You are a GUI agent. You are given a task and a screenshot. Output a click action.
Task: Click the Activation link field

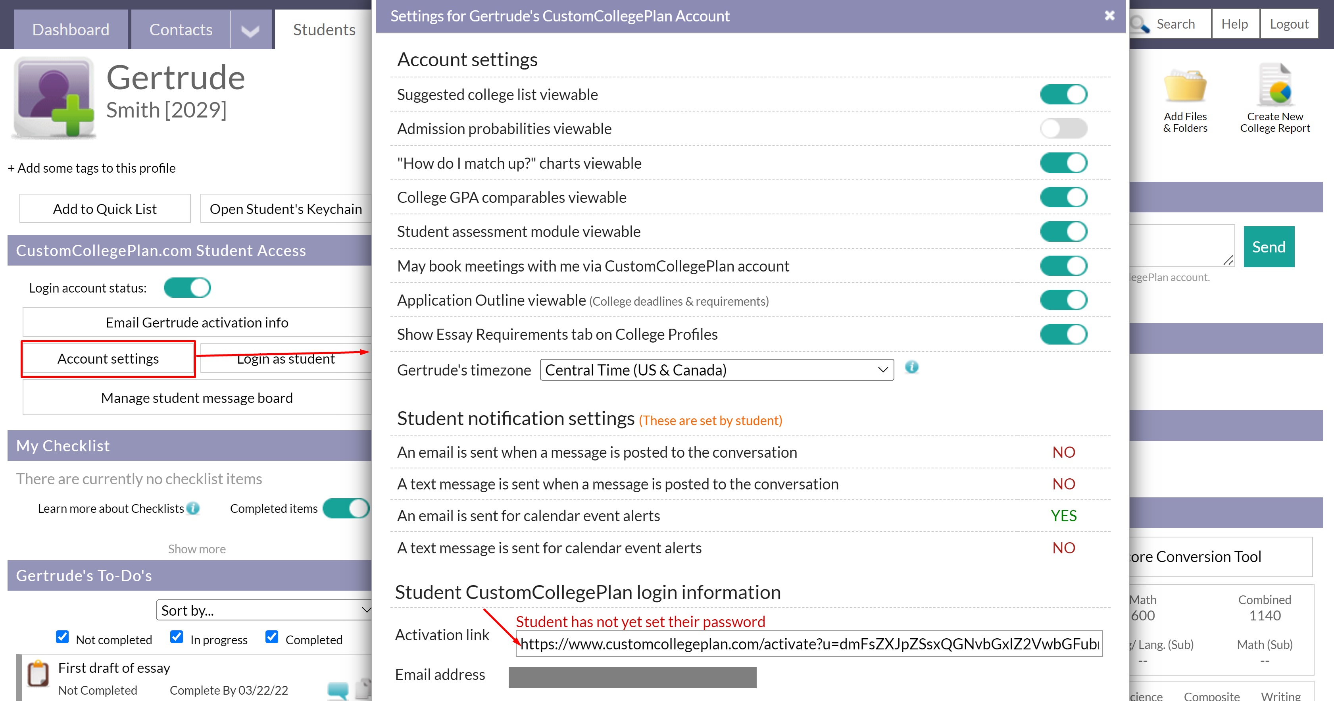(x=809, y=643)
